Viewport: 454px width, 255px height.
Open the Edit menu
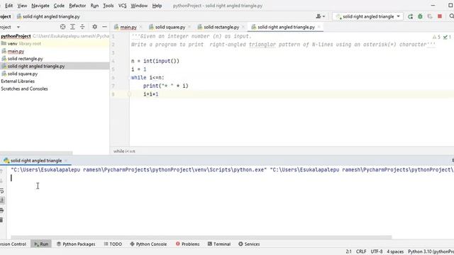pos(9,6)
